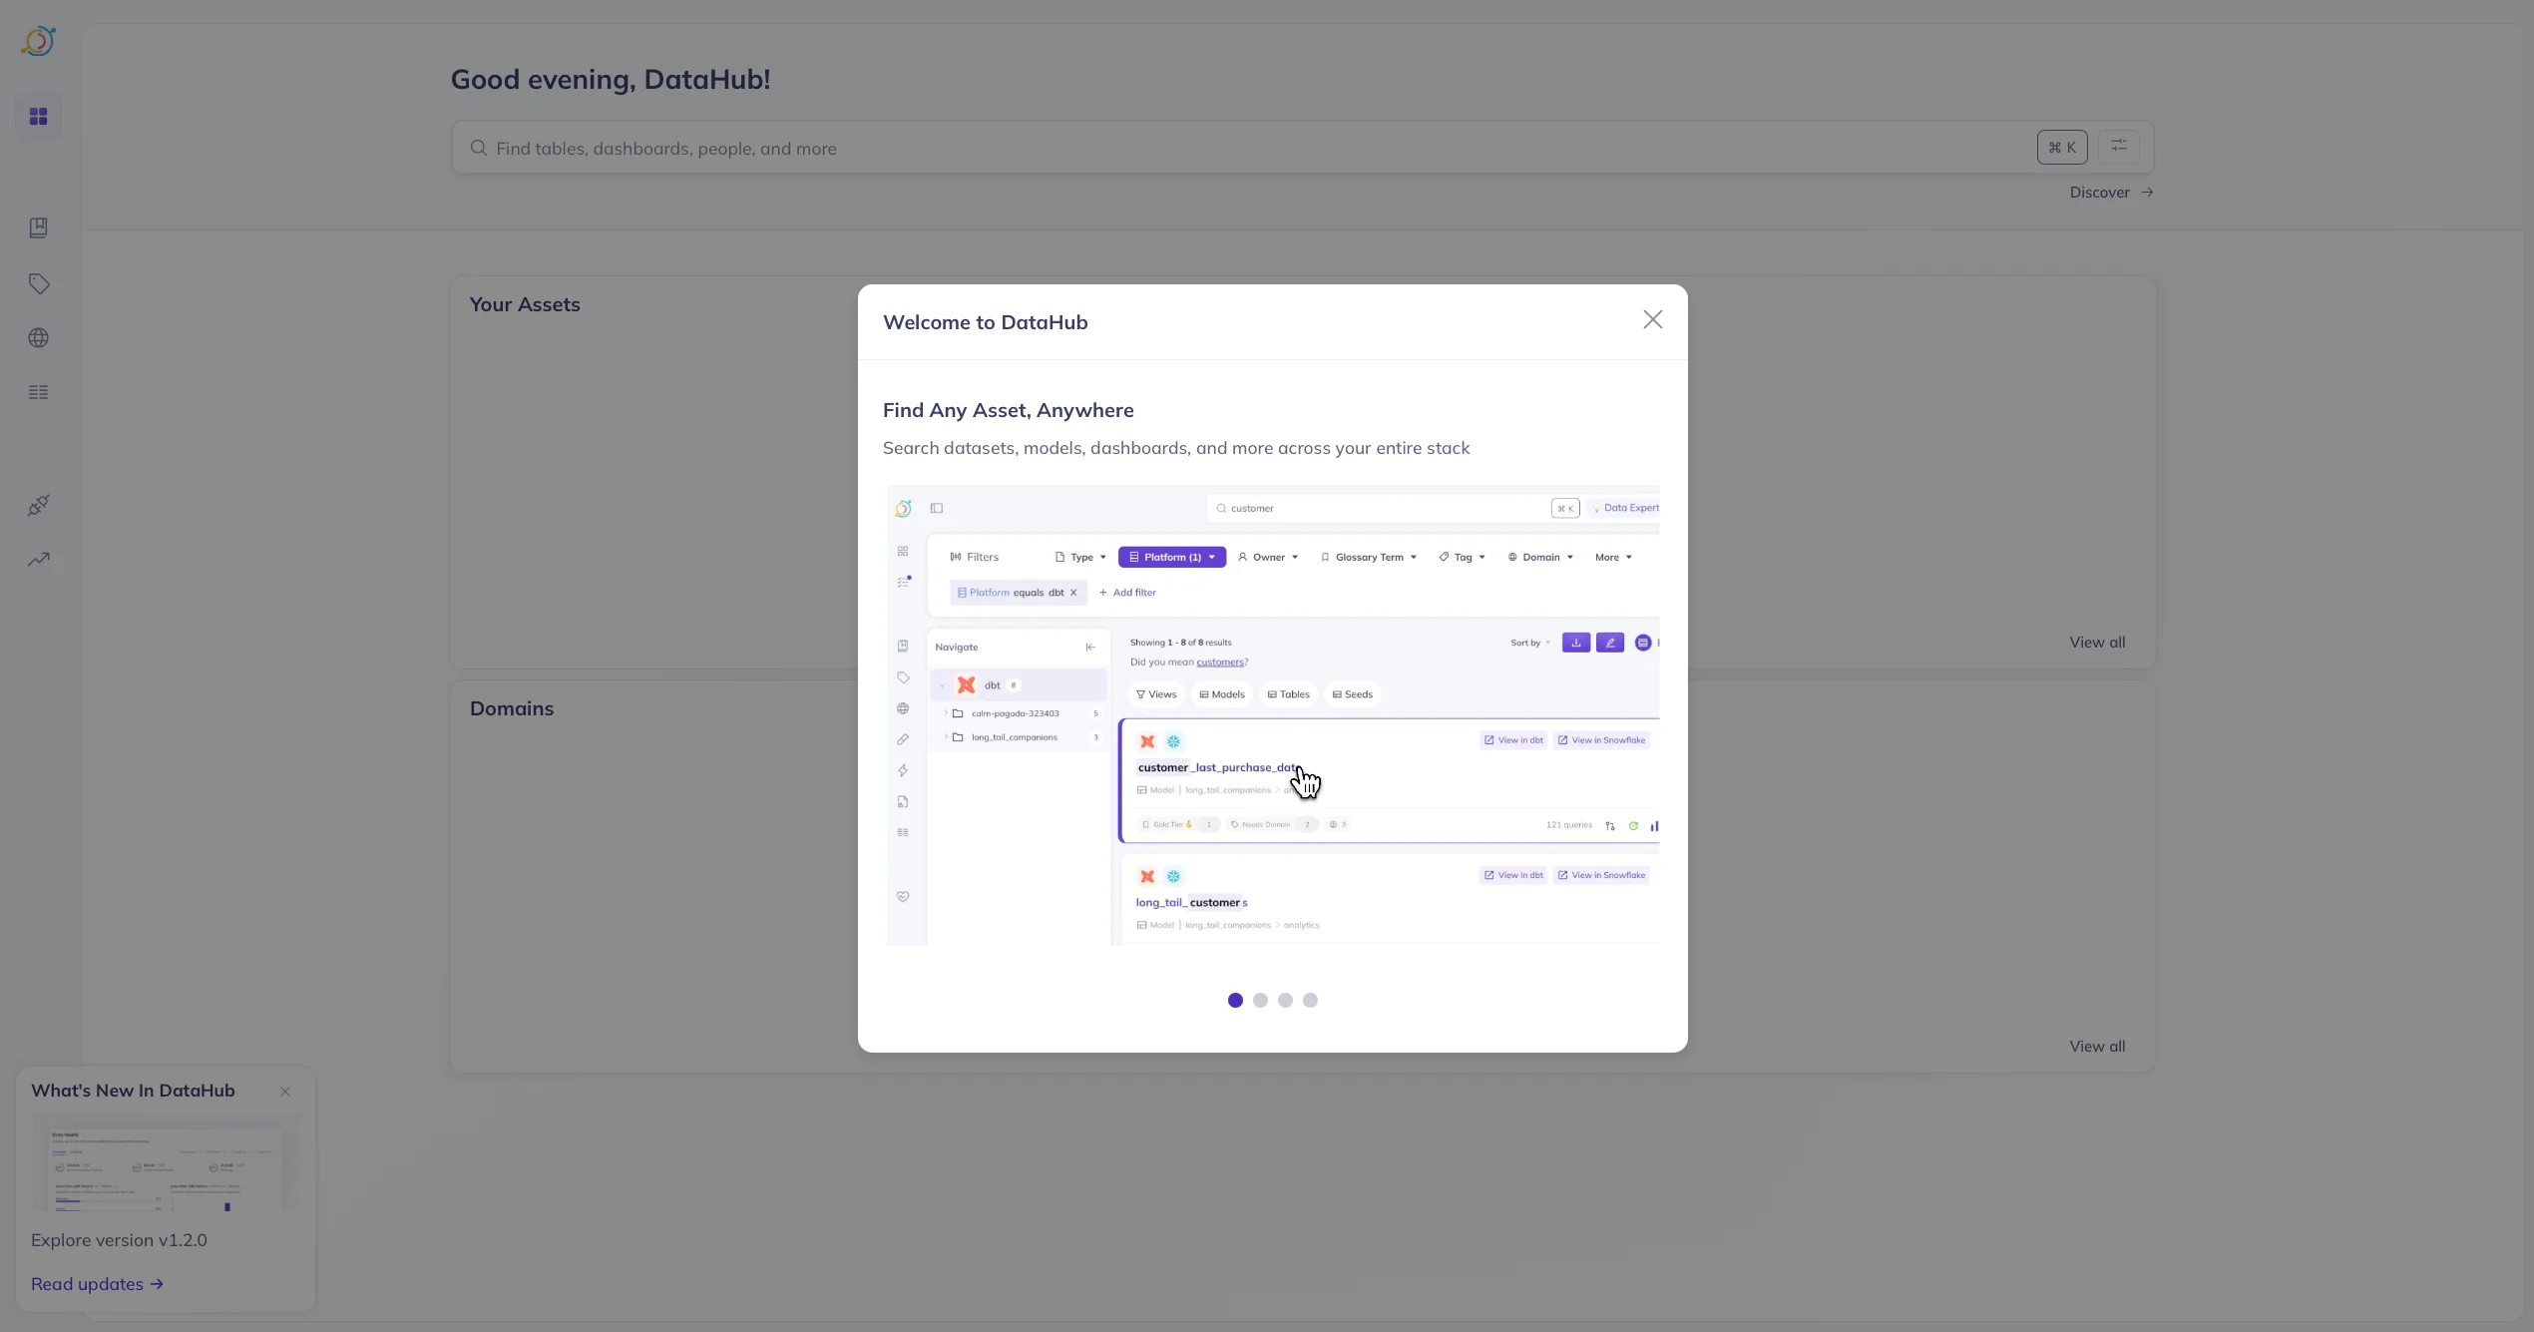Image resolution: width=2534 pixels, height=1332 pixels.
Task: Click inside the Find tables search field
Action: pyautogui.click(x=898, y=148)
